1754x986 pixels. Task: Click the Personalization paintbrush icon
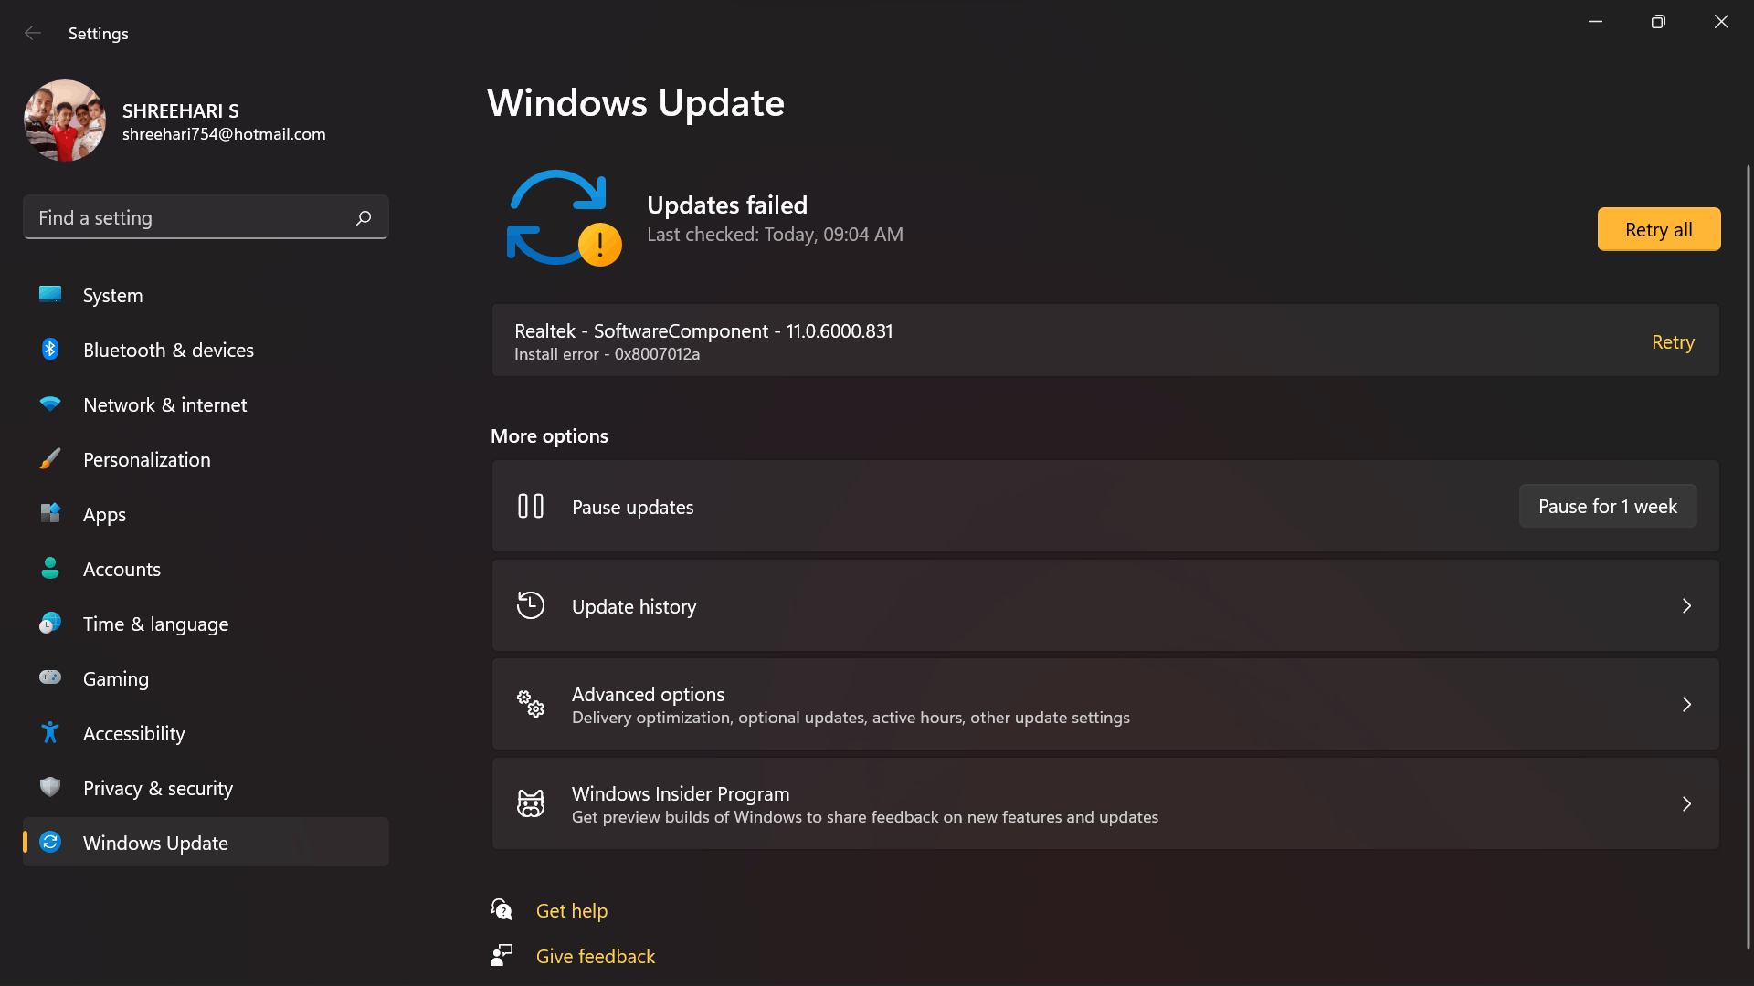pos(50,459)
